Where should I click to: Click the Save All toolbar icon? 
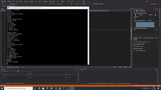click(15, 4)
